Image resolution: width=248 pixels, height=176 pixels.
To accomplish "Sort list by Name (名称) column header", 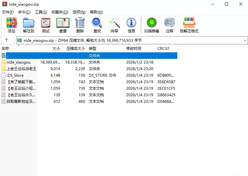I will point(6,49).
